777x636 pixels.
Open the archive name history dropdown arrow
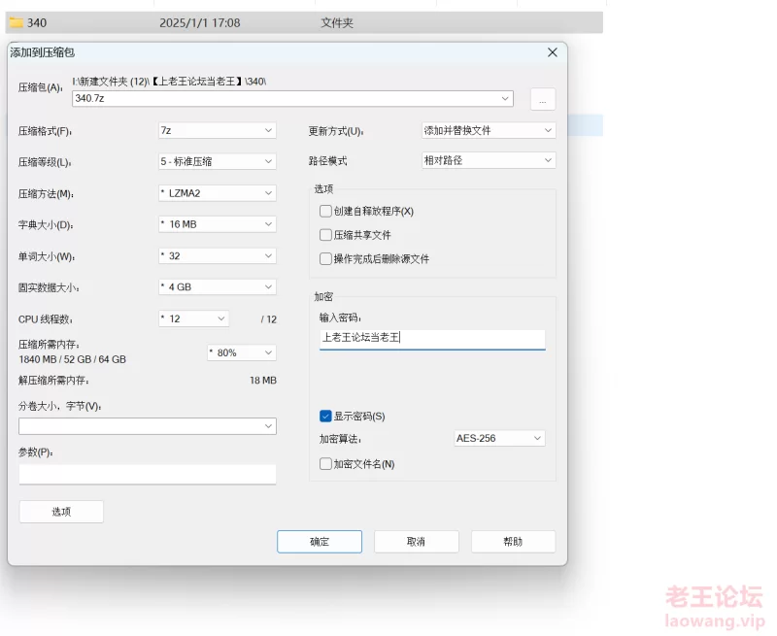tap(505, 99)
